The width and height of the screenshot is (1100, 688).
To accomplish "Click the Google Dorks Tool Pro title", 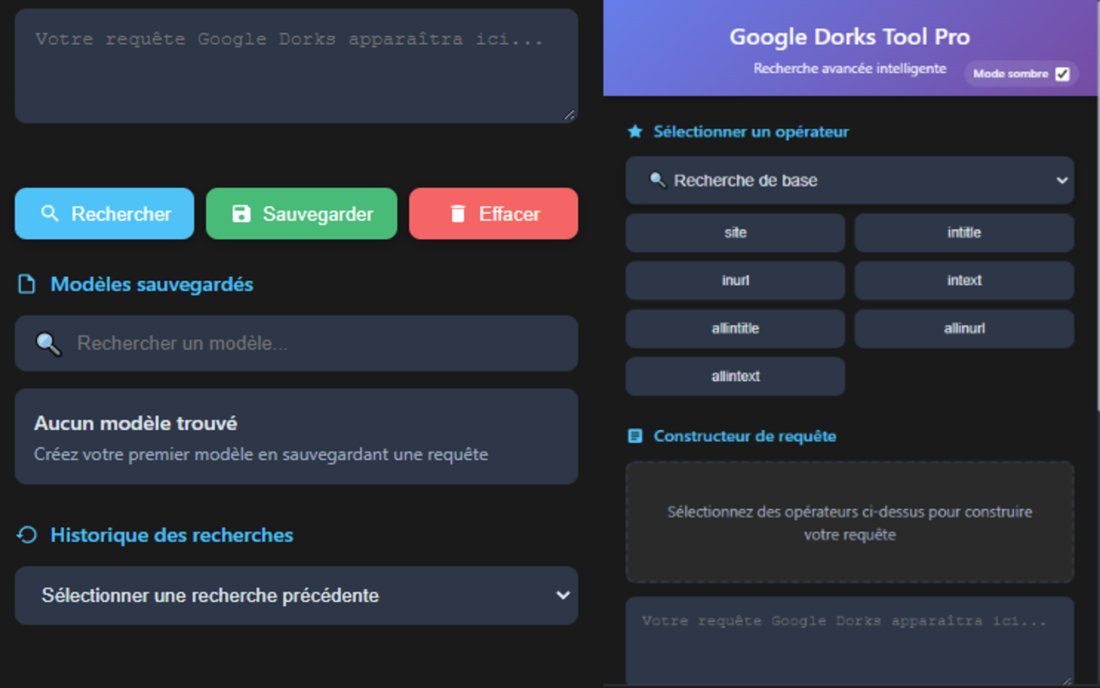I will pos(850,37).
